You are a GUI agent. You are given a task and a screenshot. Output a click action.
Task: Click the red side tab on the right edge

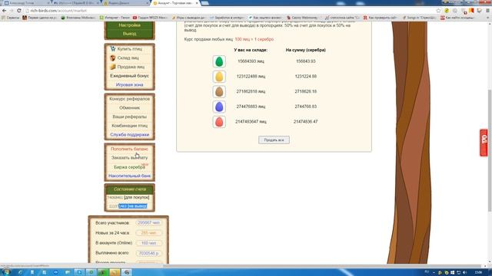point(484,143)
